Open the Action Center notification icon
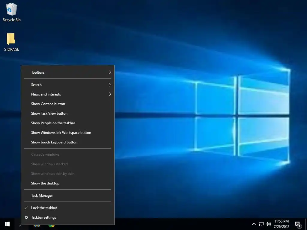This screenshot has width=307, height=230. 298,224
